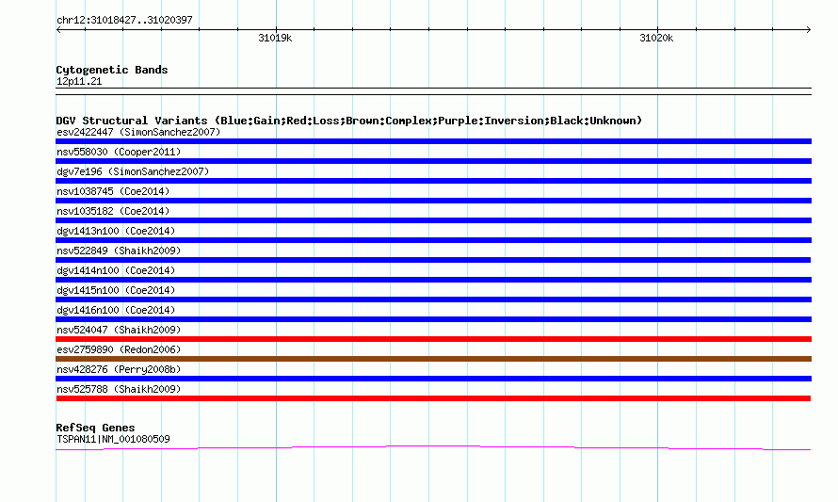Select the brown complex bar for esv2759890
Image resolution: width=838 pixels, height=502 pixels.
coord(433,359)
